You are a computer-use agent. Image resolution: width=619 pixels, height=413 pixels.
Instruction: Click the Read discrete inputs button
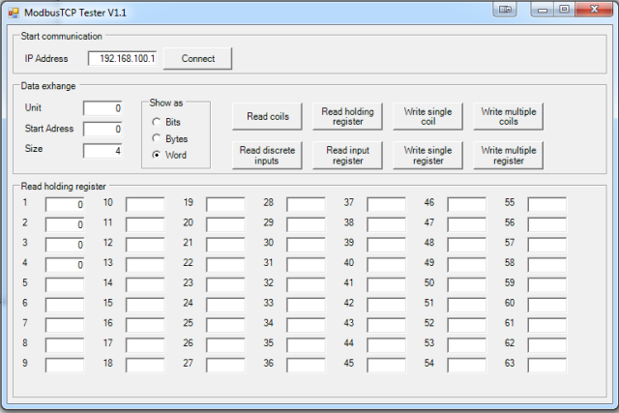(267, 155)
